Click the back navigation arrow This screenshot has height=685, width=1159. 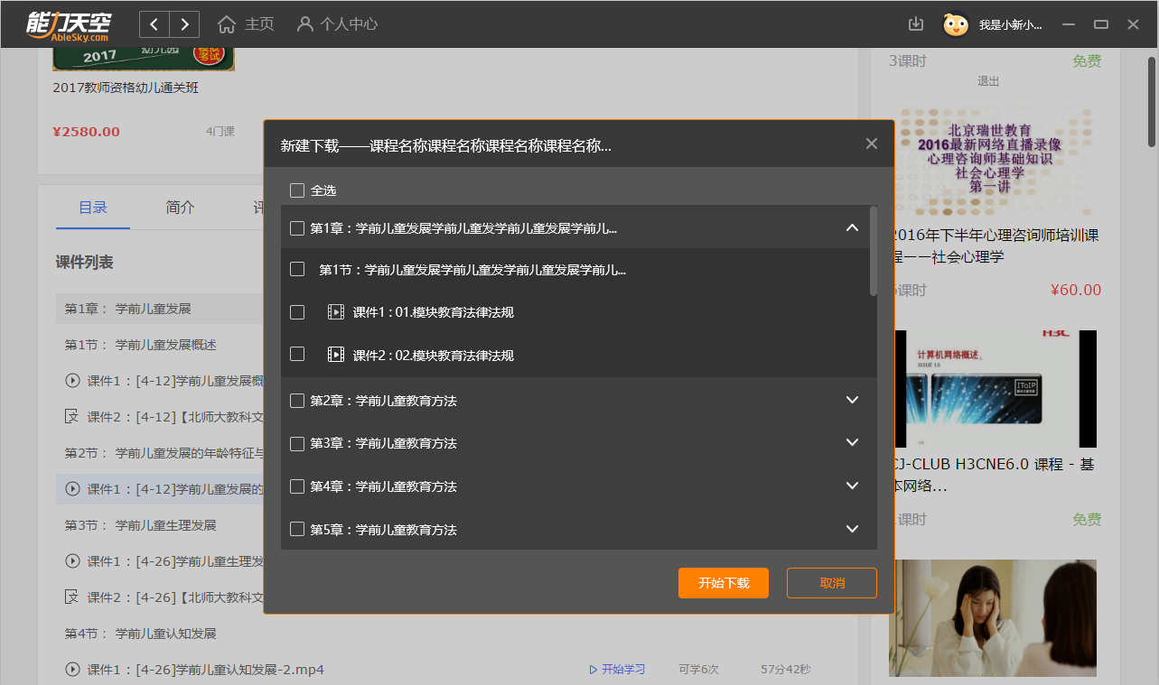(x=154, y=24)
